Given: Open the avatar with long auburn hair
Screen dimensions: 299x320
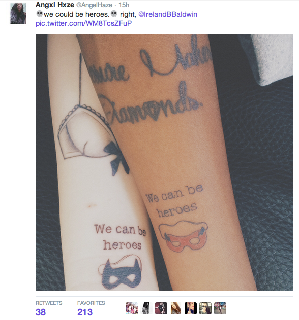Looking at the screenshot, I should [176, 308].
